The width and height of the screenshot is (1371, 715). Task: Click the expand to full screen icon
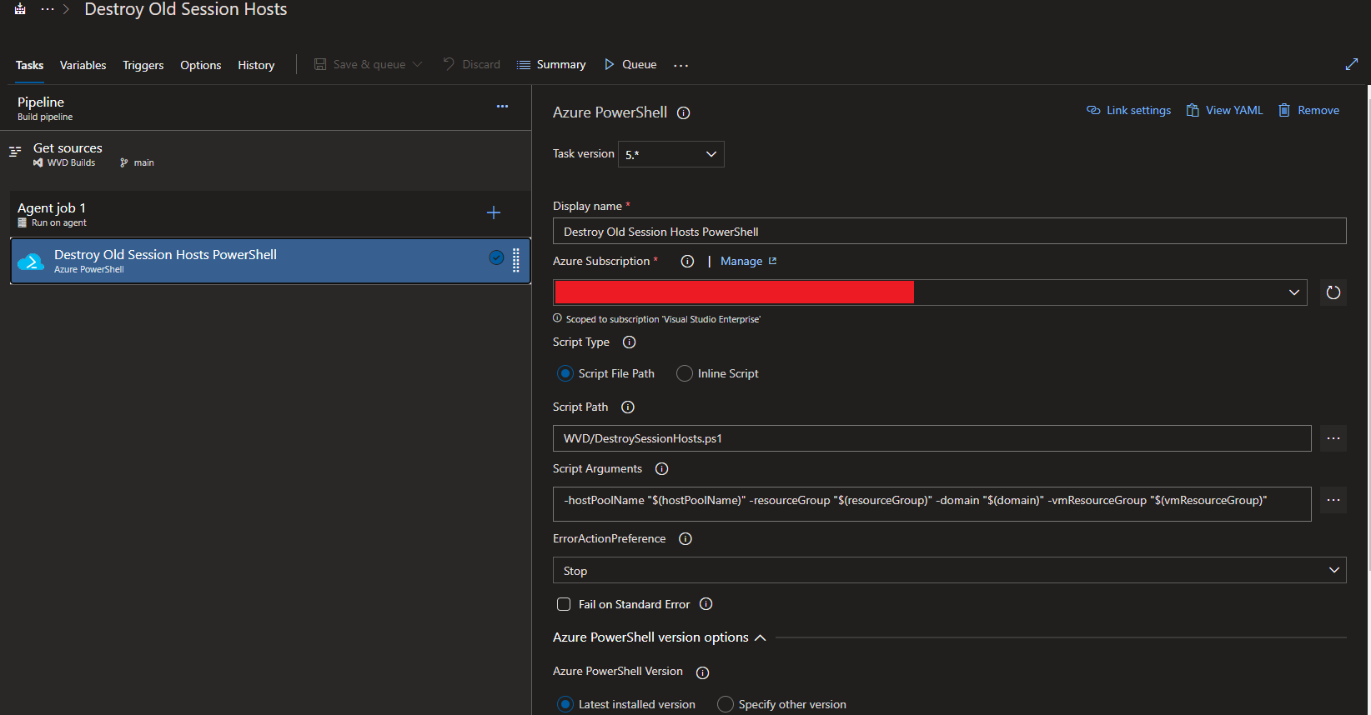pos(1352,64)
